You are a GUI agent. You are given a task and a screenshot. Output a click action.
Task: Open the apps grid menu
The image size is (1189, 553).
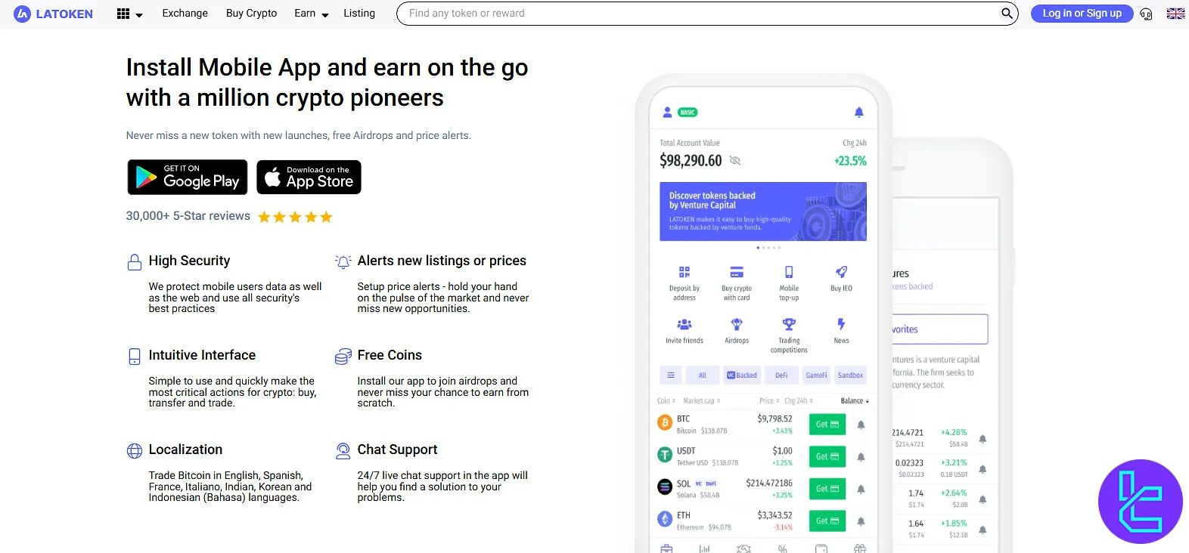point(123,14)
